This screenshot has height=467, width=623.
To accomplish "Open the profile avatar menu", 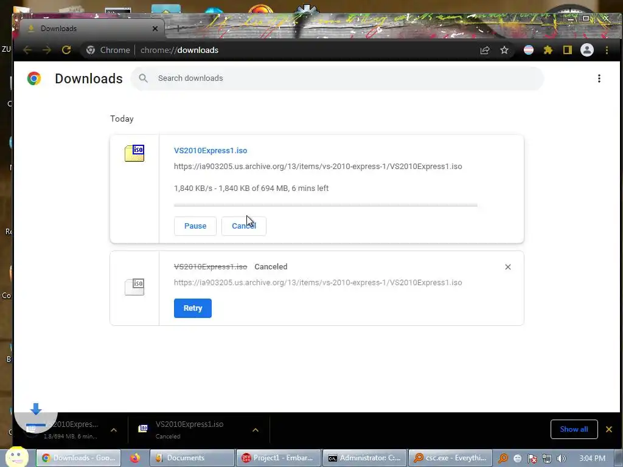I will tap(587, 50).
